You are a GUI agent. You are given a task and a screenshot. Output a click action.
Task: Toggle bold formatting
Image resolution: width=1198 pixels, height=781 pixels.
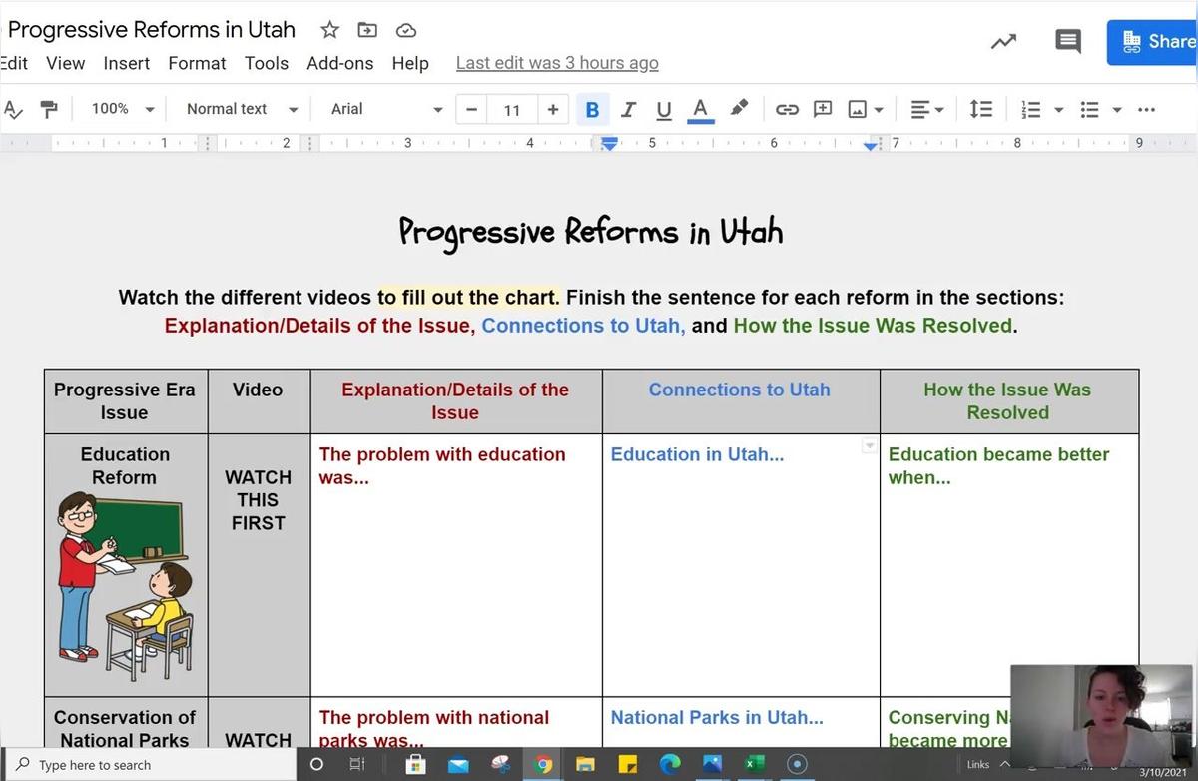pyautogui.click(x=592, y=109)
